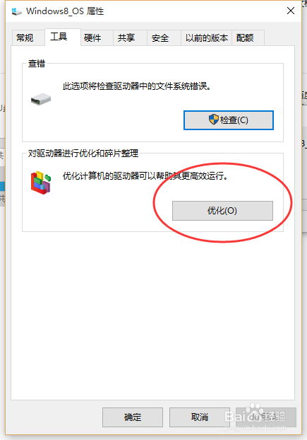Click the drive icon in title bar
Image resolution: width=307 pixels, height=440 pixels.
16,11
